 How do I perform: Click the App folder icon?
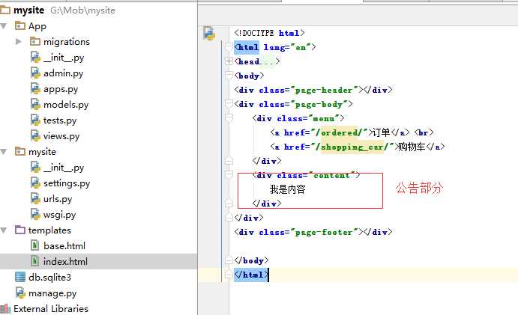(20, 25)
